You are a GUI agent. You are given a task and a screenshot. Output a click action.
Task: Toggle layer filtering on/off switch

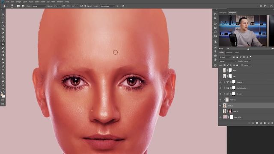[x=250, y=57]
